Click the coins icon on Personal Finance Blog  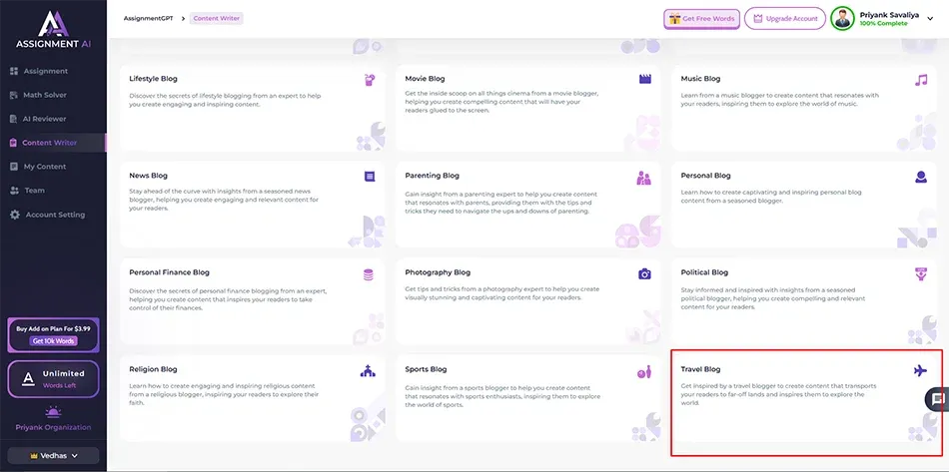click(x=369, y=273)
